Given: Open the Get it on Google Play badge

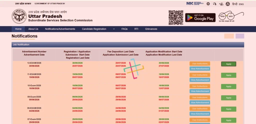Looking at the screenshot, I should tap(200, 18).
